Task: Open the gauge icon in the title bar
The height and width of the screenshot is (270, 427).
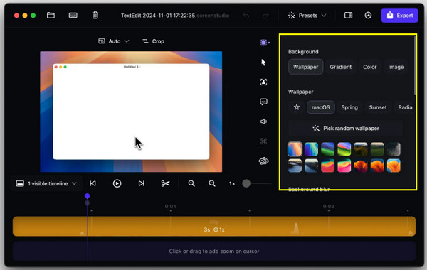Action: point(368,15)
